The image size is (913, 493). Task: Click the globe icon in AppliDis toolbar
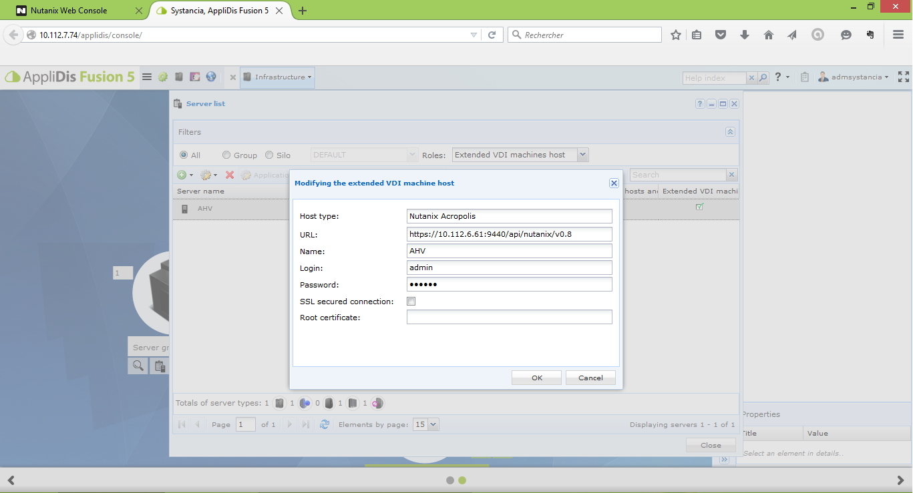point(211,77)
